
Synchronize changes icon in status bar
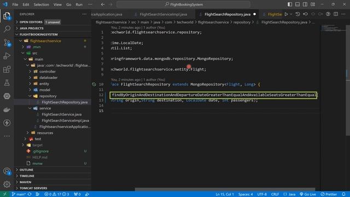pos(30,194)
